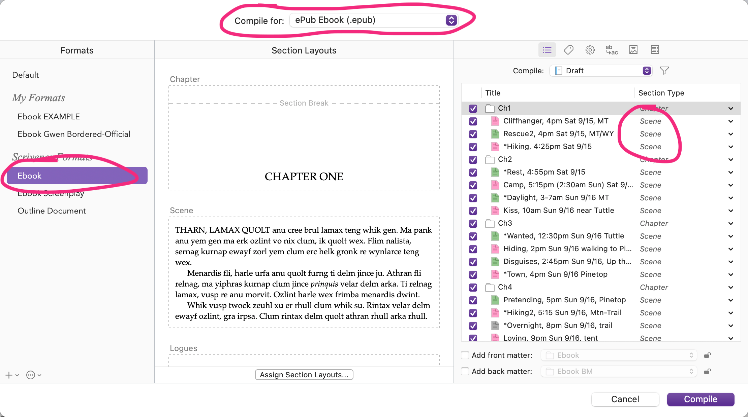This screenshot has width=748, height=417.
Task: Click the Rescue2 document icon
Action: pyautogui.click(x=495, y=134)
